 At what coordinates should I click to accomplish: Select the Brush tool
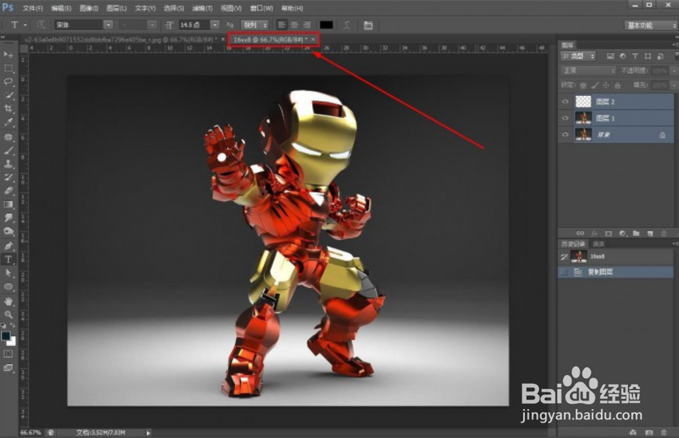(x=8, y=151)
